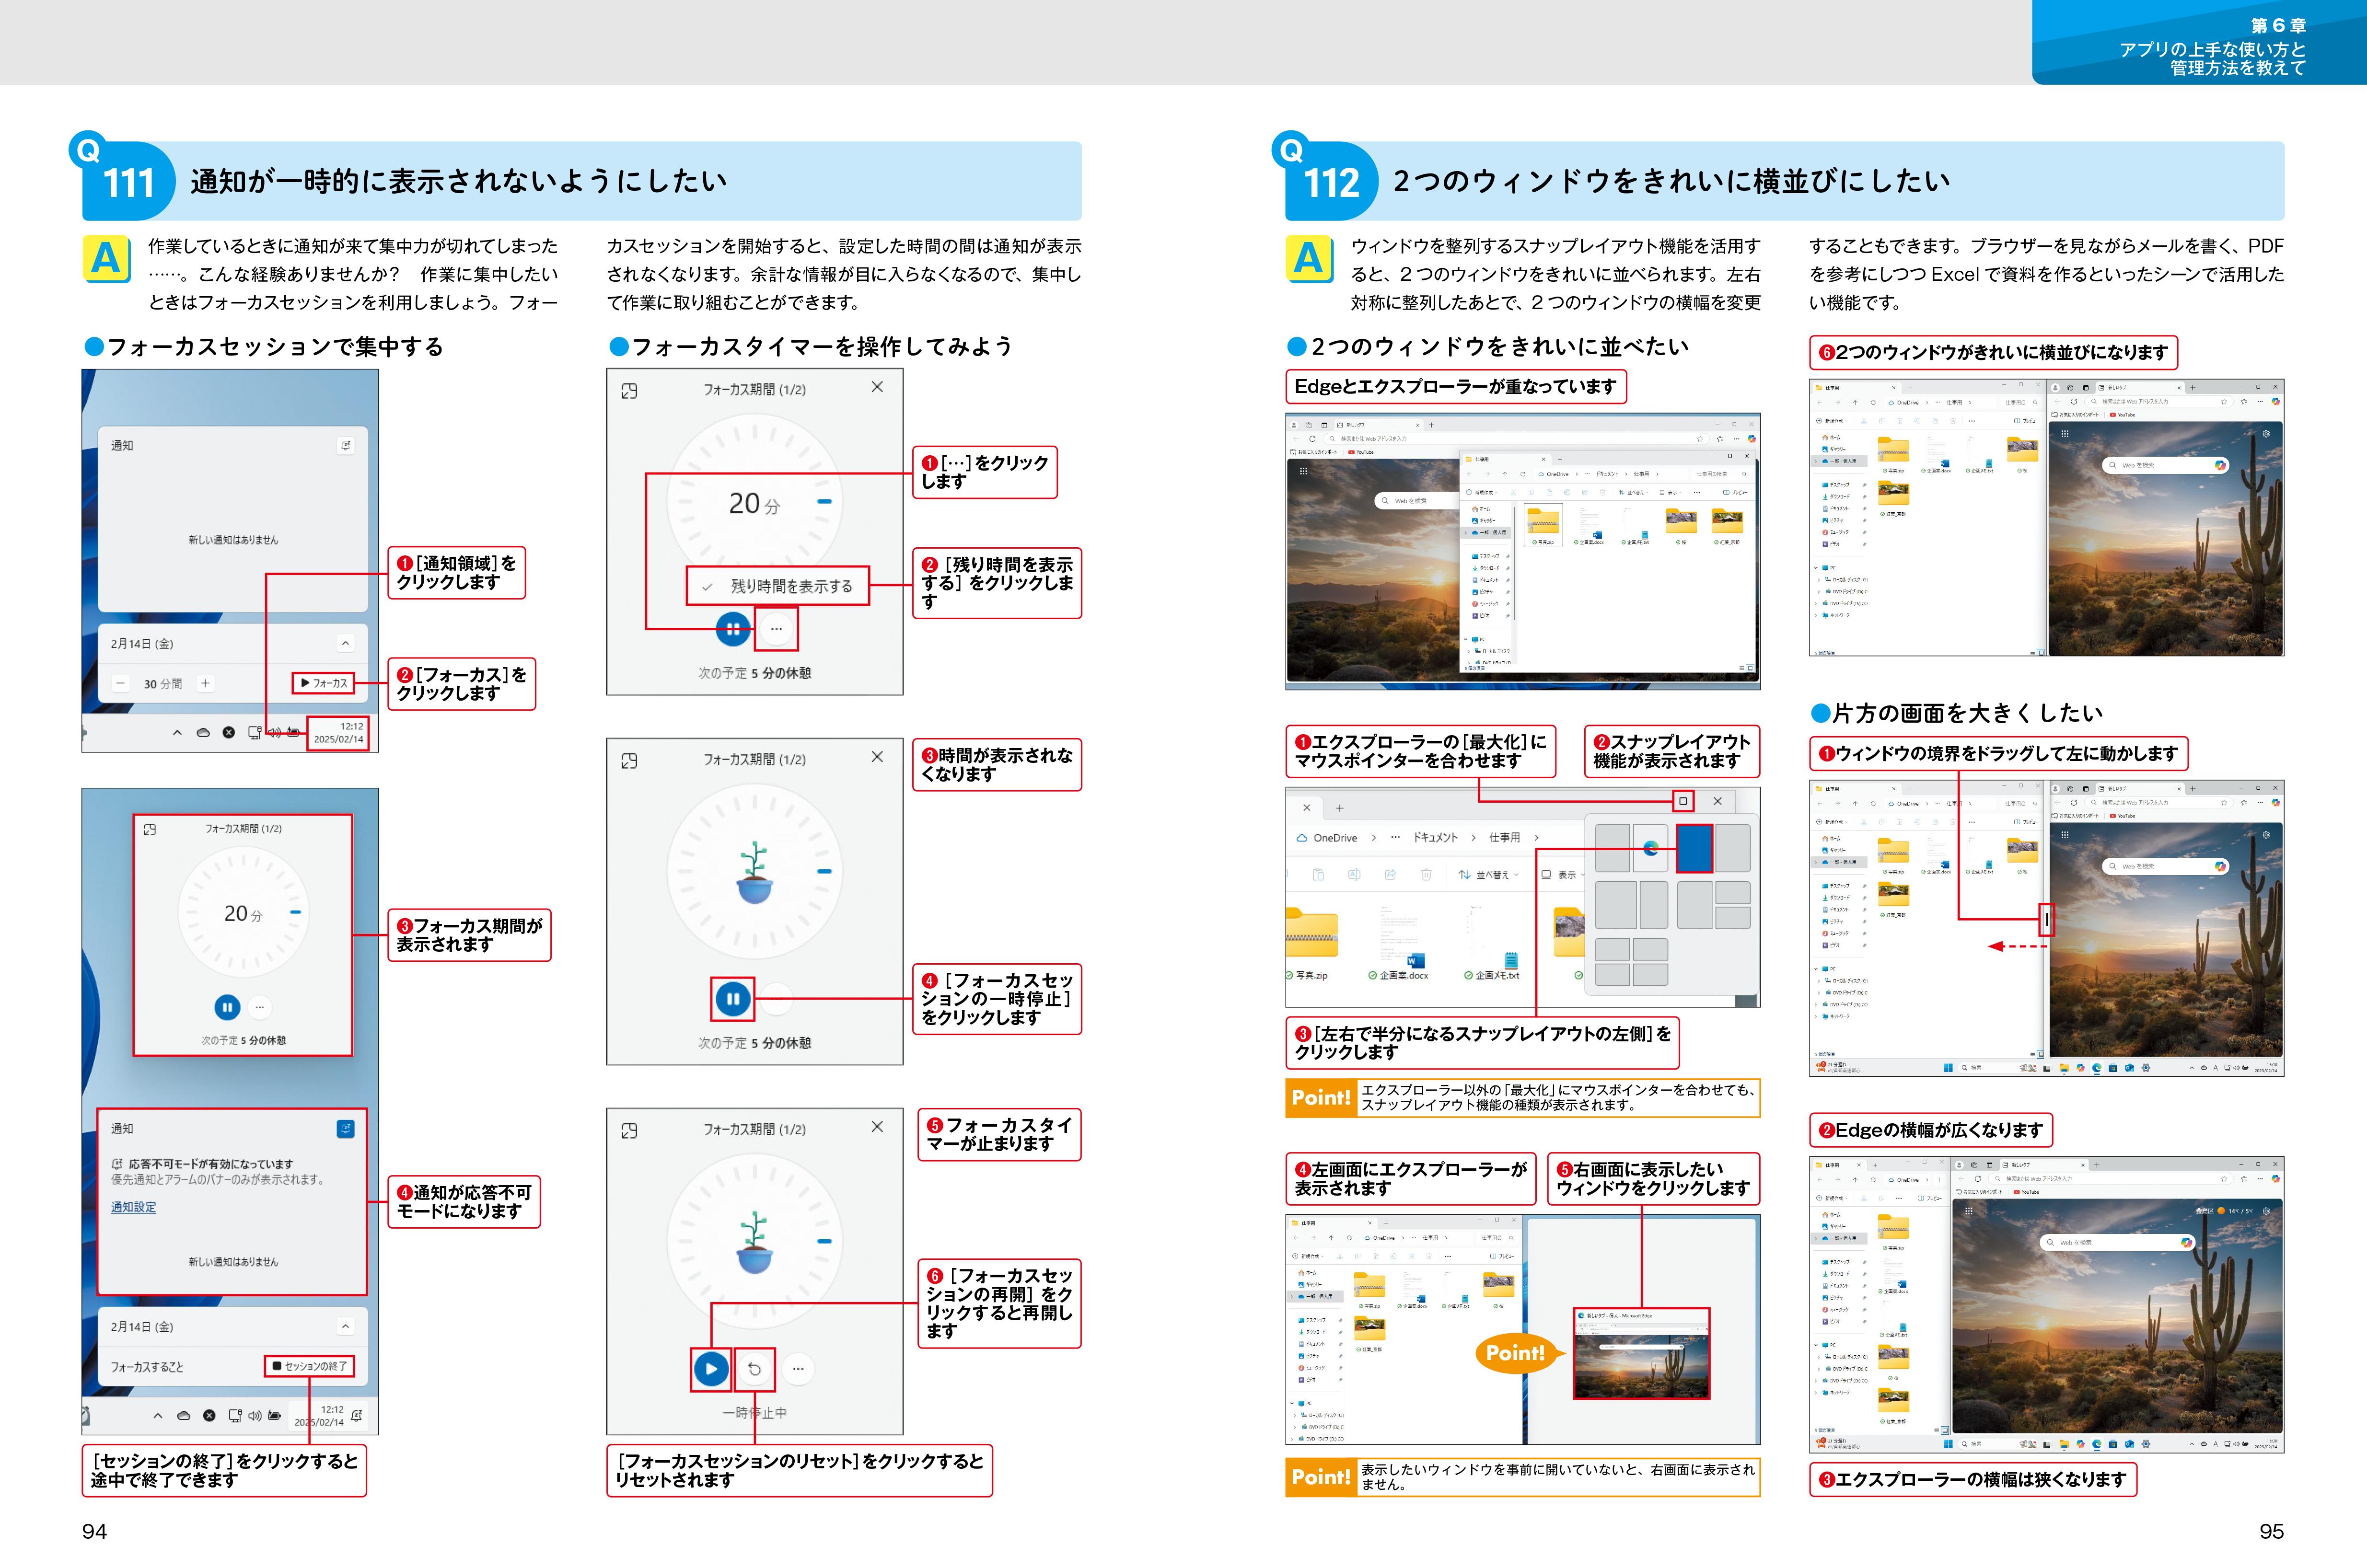End the session with セッションの終了 button
Image resolution: width=2367 pixels, height=1568 pixels.
310,1366
